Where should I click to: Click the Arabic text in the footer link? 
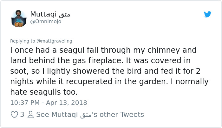pos(83,115)
